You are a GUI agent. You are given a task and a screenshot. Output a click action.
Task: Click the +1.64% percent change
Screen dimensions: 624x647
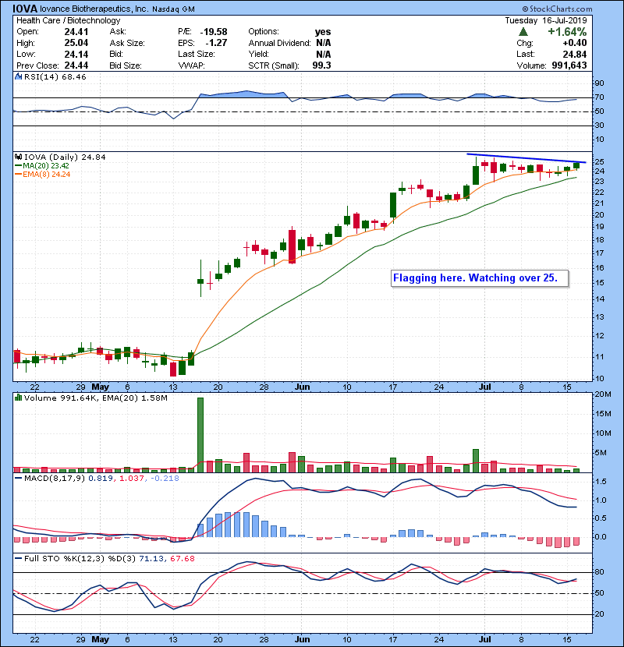567,31
